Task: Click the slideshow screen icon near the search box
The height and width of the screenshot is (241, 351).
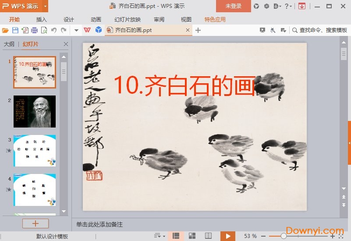Action: pyautogui.click(x=262, y=30)
